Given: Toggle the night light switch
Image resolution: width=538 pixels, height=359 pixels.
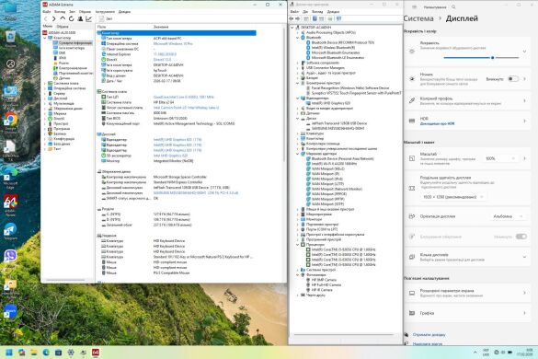Looking at the screenshot, I should (x=513, y=79).
